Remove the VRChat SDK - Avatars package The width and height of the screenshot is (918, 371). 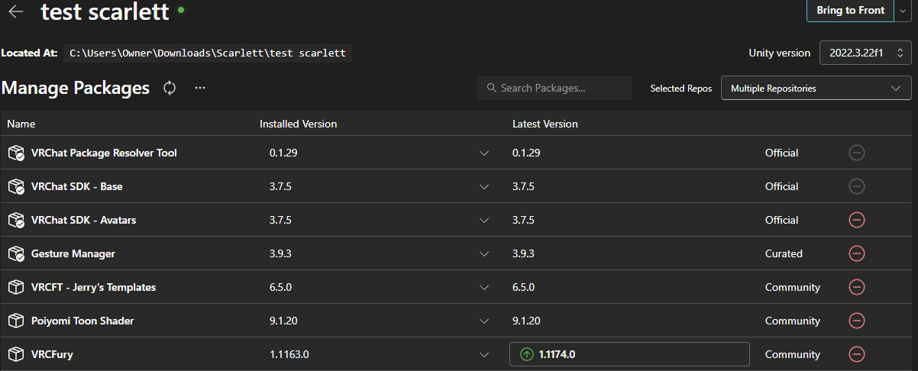tap(856, 220)
